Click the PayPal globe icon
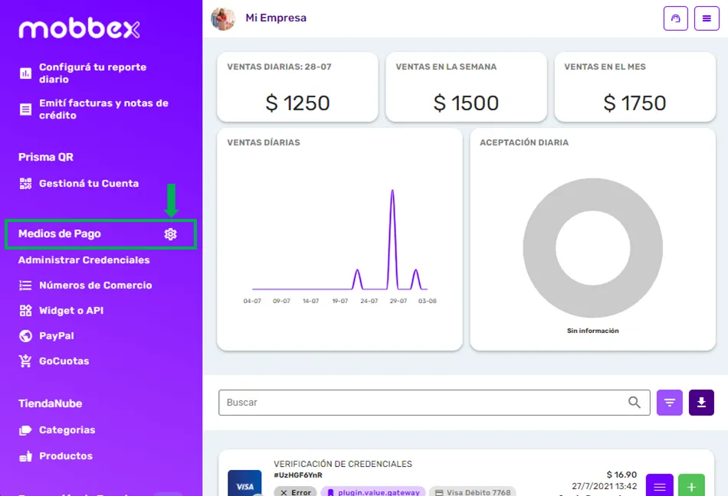 coord(25,335)
